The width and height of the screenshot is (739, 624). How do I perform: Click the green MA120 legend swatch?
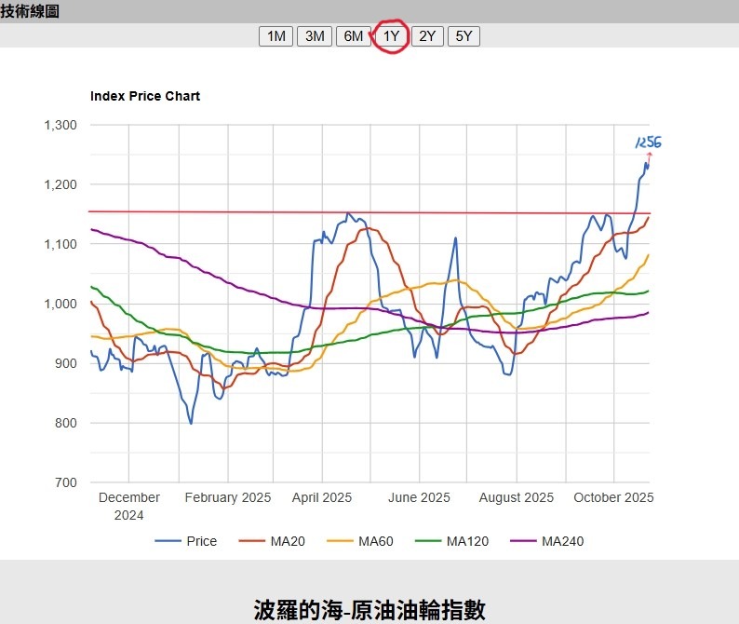[x=428, y=541]
